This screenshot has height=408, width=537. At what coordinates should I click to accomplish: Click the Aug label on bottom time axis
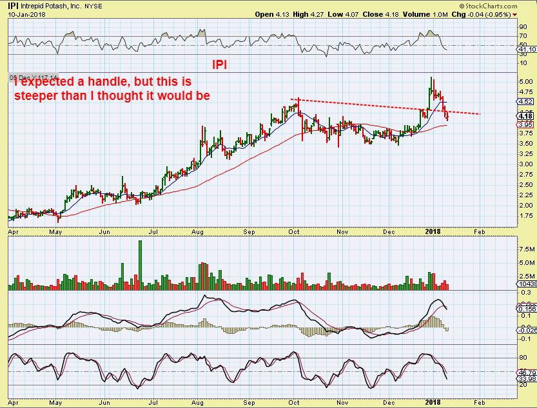(x=198, y=403)
